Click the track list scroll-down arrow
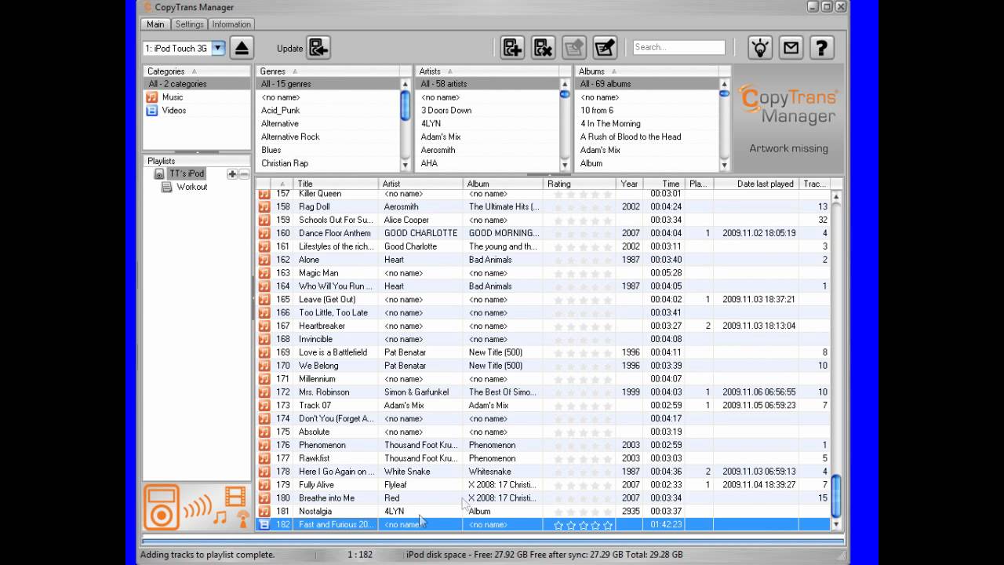Screen dimensions: 1004x565 coord(836,524)
